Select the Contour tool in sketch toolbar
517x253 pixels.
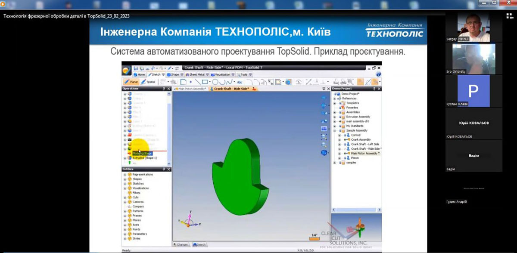pyautogui.click(x=183, y=82)
